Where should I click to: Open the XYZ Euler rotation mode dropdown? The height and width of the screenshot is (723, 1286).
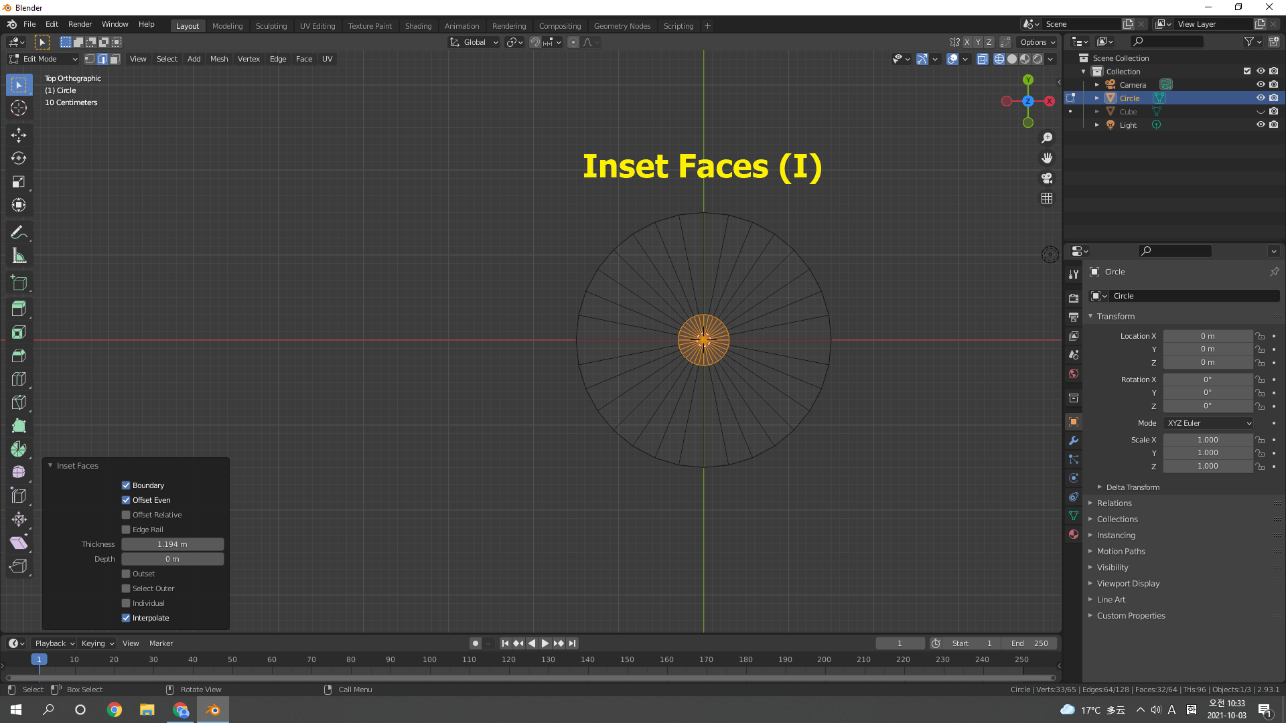pos(1208,423)
